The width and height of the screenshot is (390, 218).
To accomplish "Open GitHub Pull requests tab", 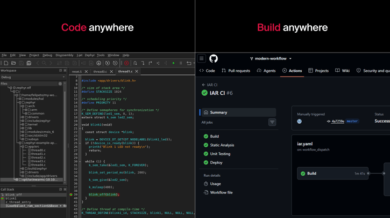I will tap(236, 71).
